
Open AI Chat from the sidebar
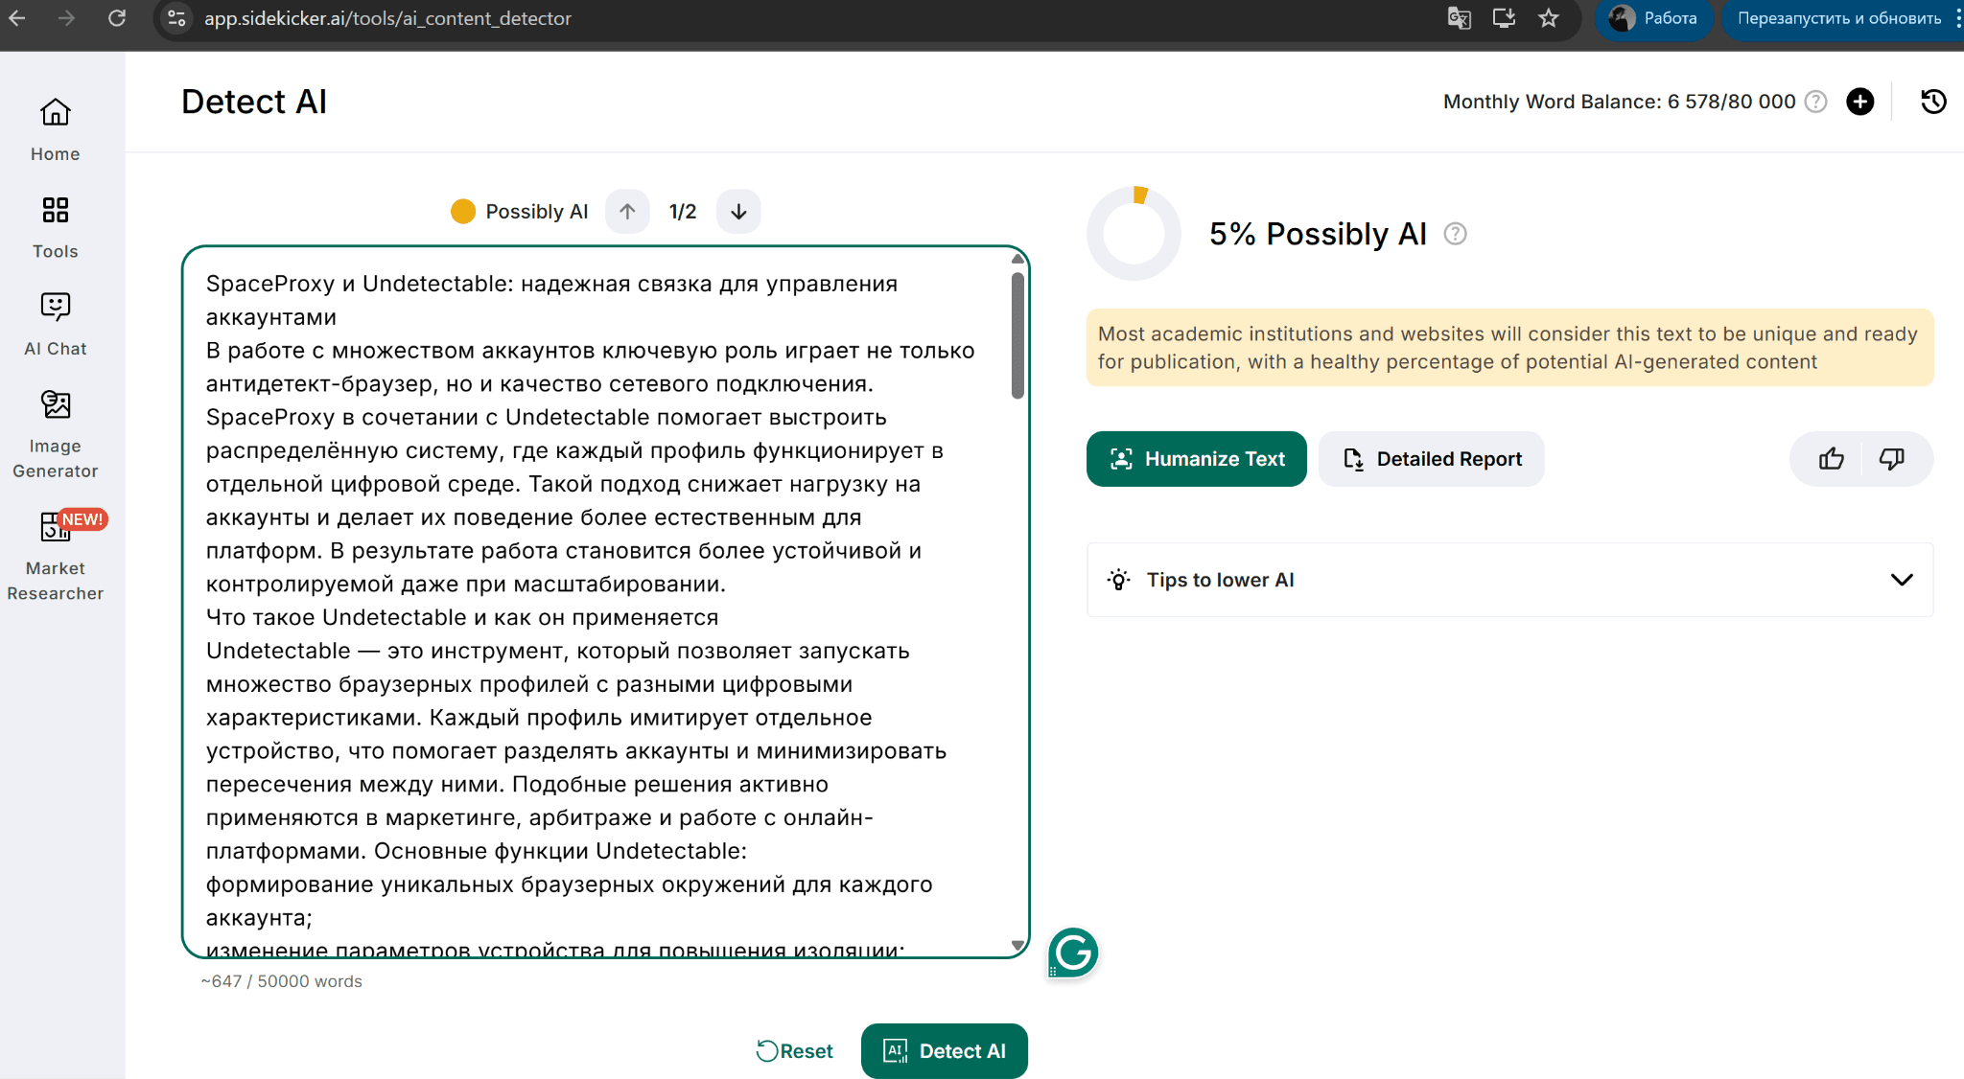click(56, 307)
